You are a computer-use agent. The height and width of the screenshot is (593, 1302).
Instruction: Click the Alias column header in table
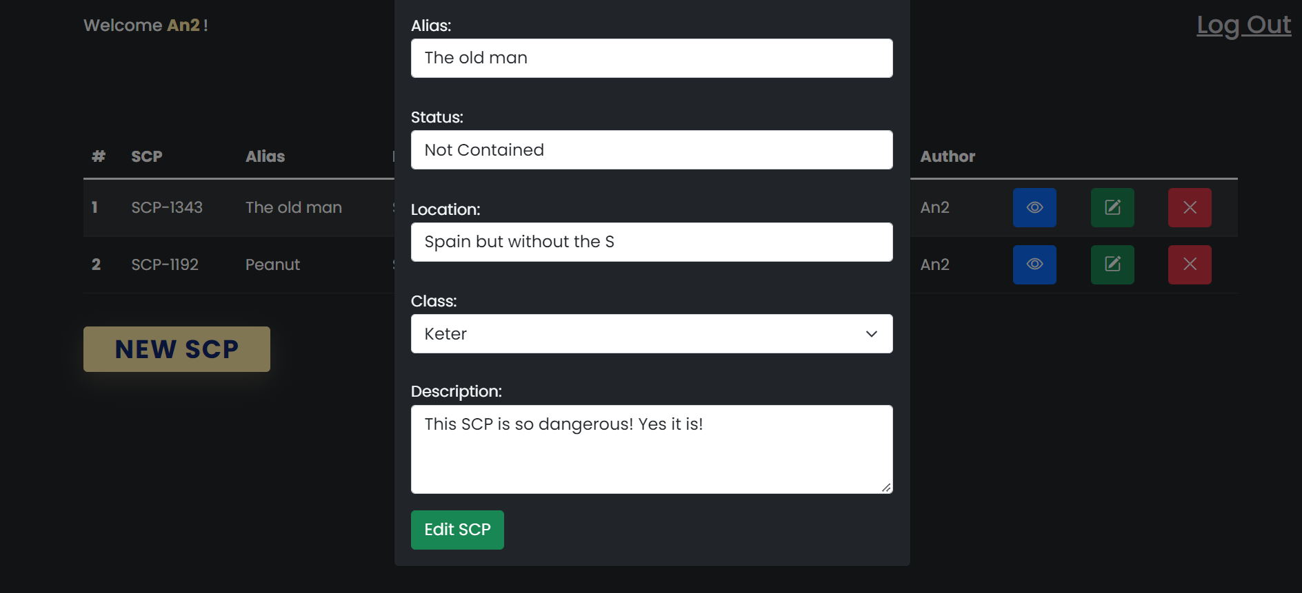pyautogui.click(x=265, y=156)
